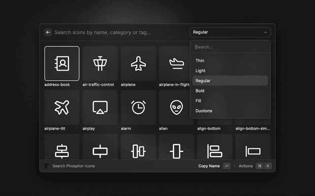Choose the airplane icon
315x196 pixels.
(x=138, y=63)
